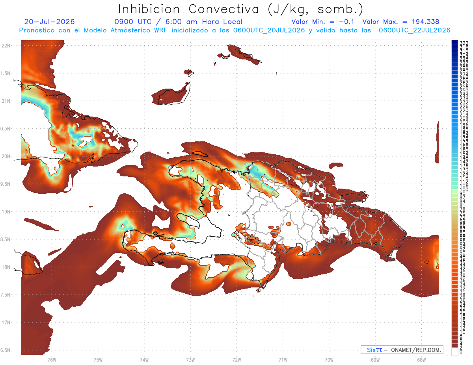Click the "0600UTC_22JUL2026" valid-until timestamp

[x=414, y=30]
